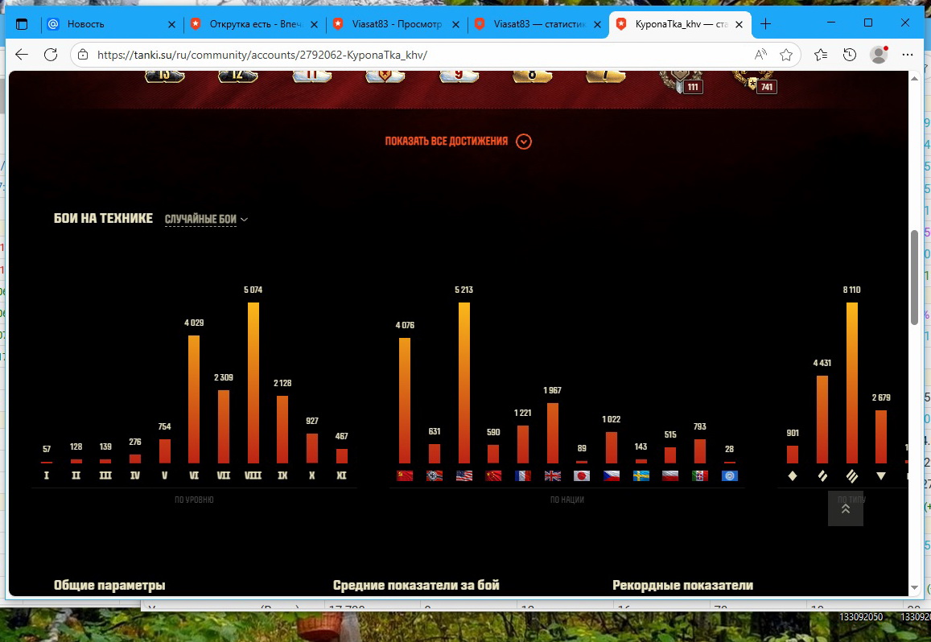This screenshot has height=642, width=931.
Task: Click scrollbar down arrow
Action: pyautogui.click(x=914, y=588)
